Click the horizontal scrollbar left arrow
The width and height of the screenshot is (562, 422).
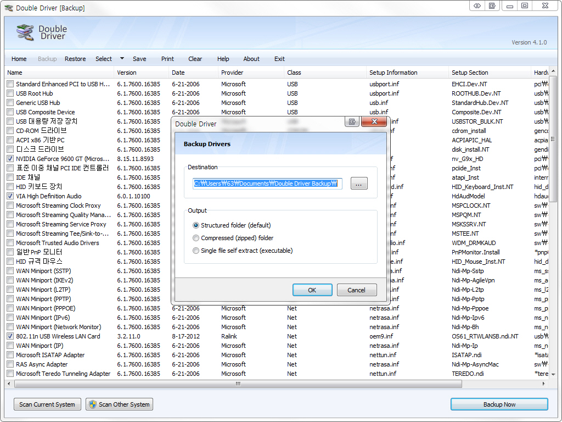pyautogui.click(x=9, y=384)
